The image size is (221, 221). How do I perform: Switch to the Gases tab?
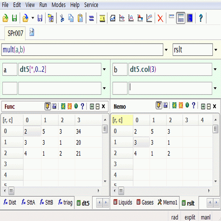click(x=145, y=203)
